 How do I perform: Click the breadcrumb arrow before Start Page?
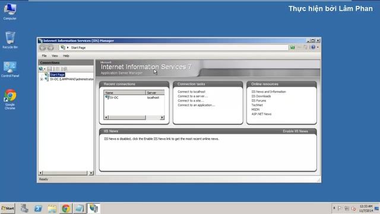(x=68, y=48)
